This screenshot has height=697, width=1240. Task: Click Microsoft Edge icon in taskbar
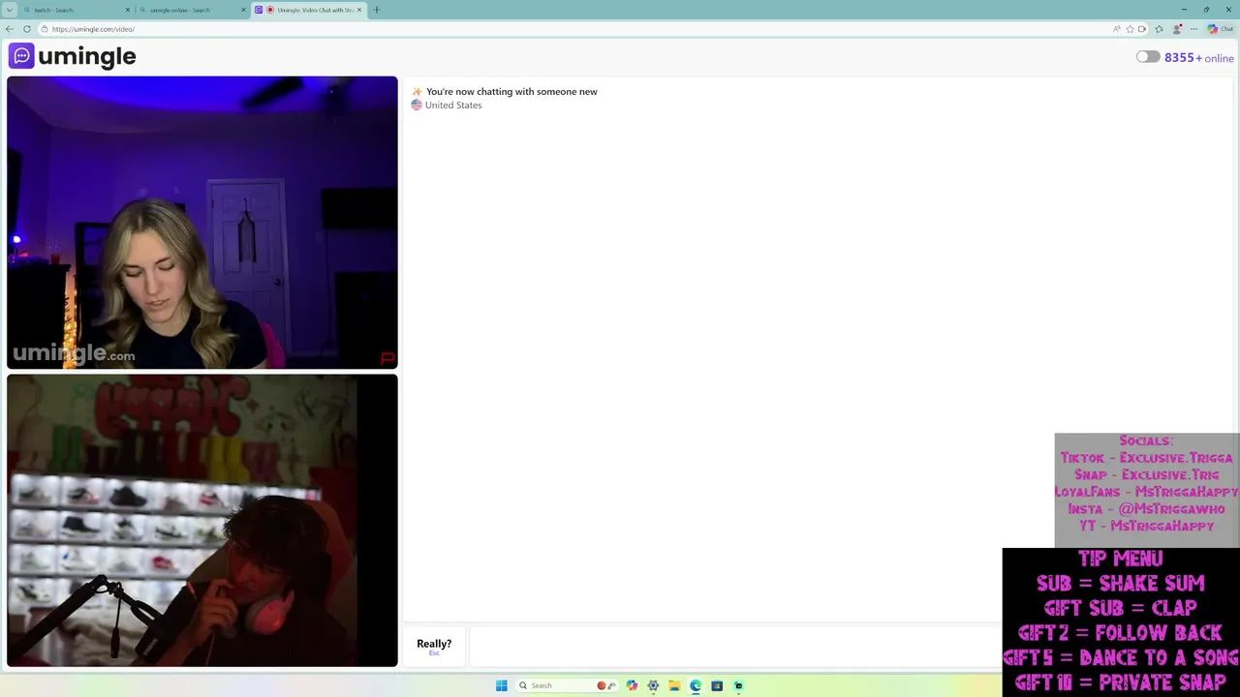click(x=696, y=685)
